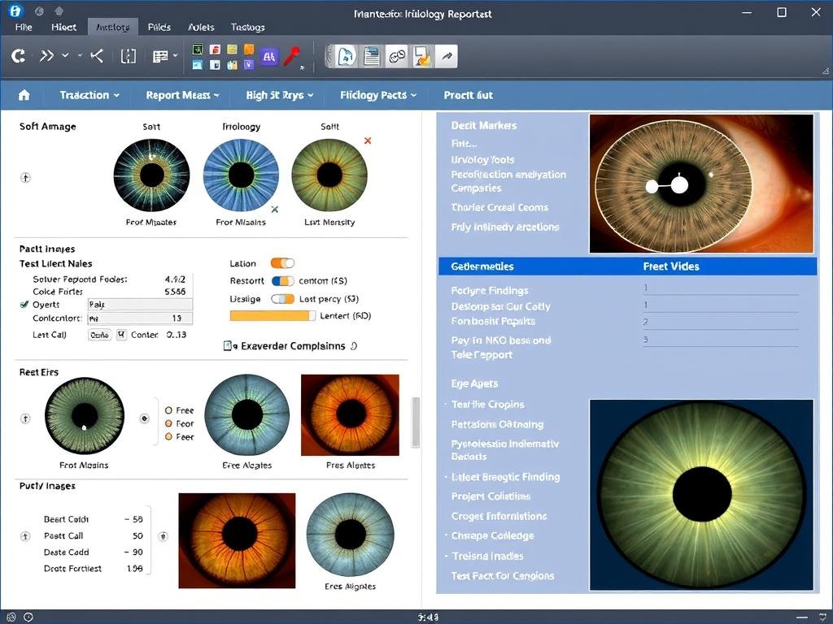Click the purple text 'Aa' icon
The height and width of the screenshot is (624, 833).
(268, 56)
